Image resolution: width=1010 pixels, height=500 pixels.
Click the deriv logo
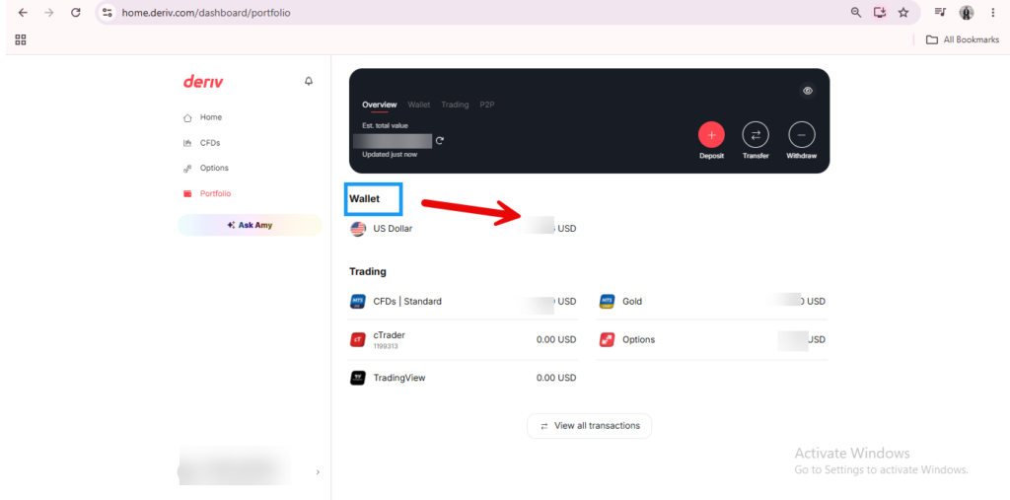coord(203,82)
